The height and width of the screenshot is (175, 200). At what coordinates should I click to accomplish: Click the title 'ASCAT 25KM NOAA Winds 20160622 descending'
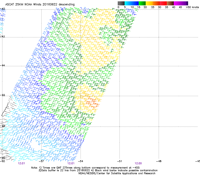pyautogui.click(x=40, y=4)
